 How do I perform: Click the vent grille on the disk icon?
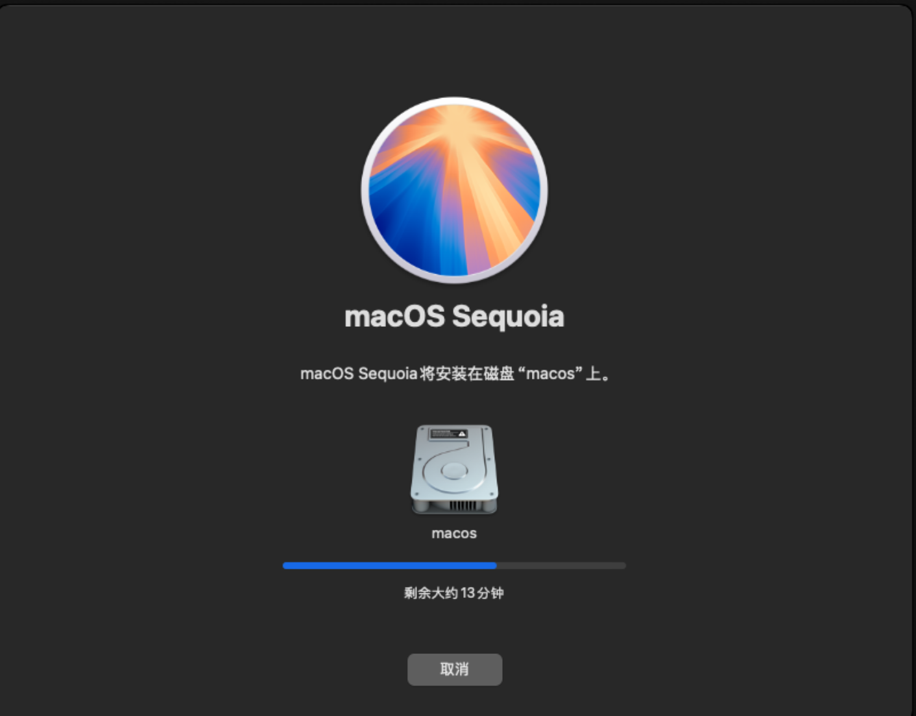pyautogui.click(x=464, y=505)
